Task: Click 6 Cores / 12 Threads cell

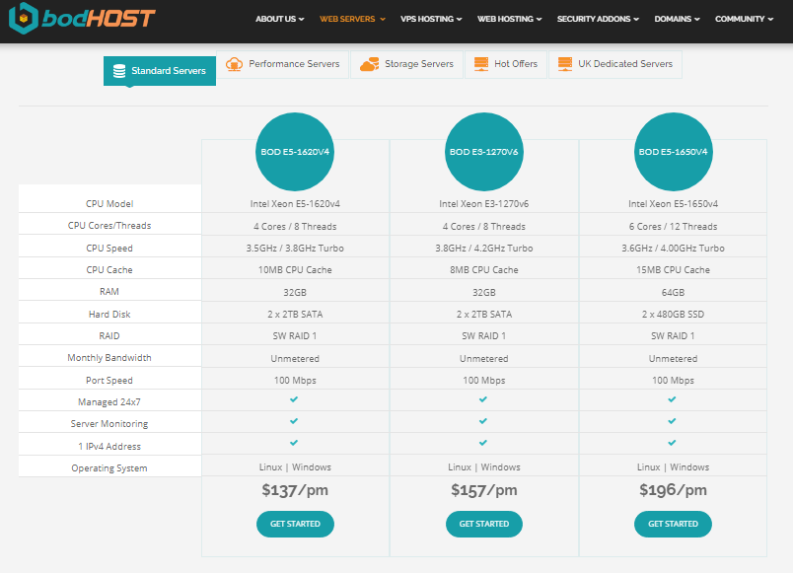Action: [673, 227]
